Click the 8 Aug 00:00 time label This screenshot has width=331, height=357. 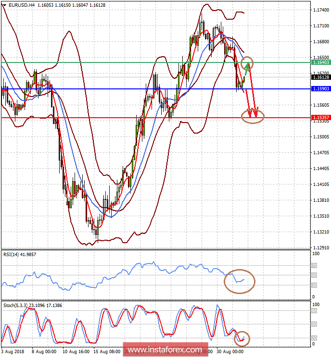tap(44, 352)
